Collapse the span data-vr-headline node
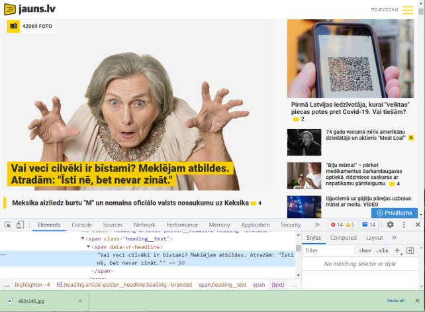This screenshot has height=312, width=425. (x=88, y=246)
